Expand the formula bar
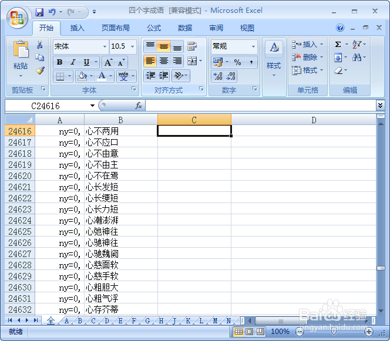 [380, 106]
